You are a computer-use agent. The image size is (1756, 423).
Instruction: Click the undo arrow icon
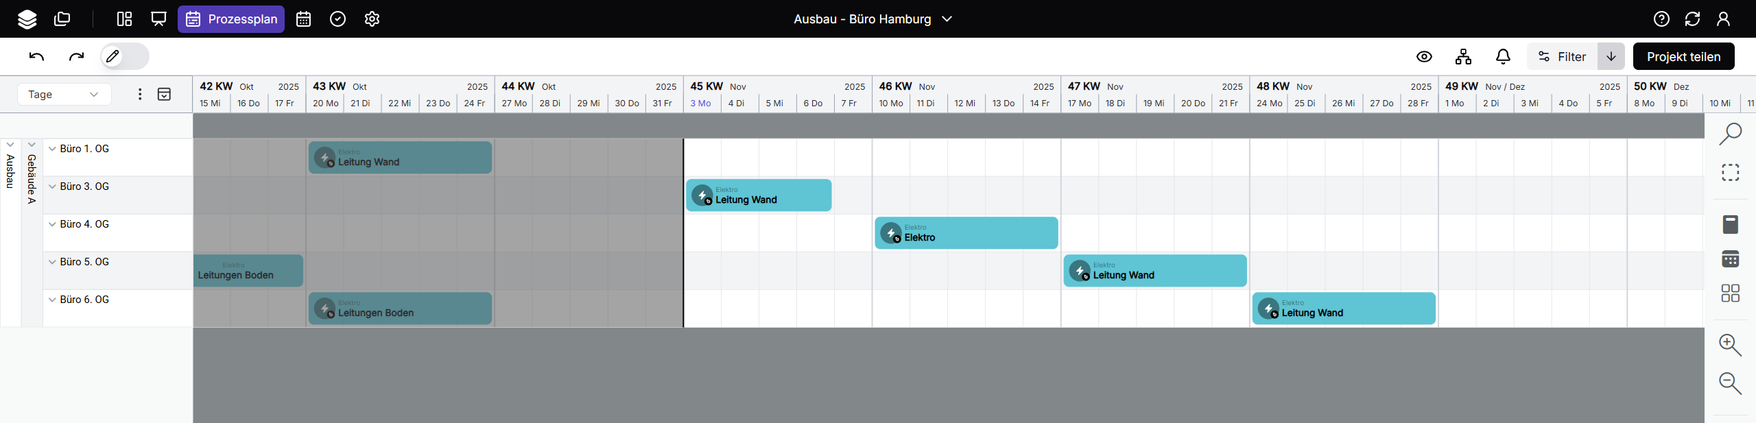point(36,56)
